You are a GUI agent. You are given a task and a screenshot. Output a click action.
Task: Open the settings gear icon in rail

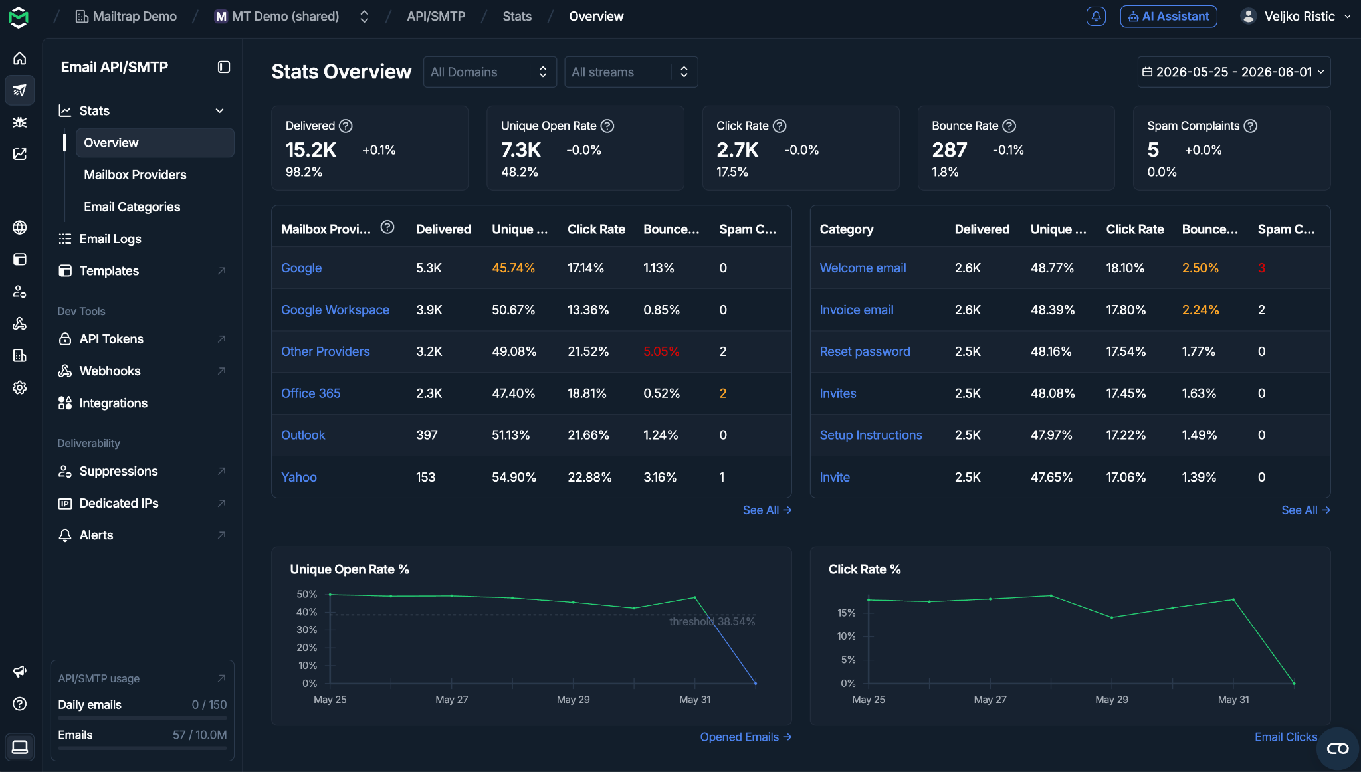[20, 387]
